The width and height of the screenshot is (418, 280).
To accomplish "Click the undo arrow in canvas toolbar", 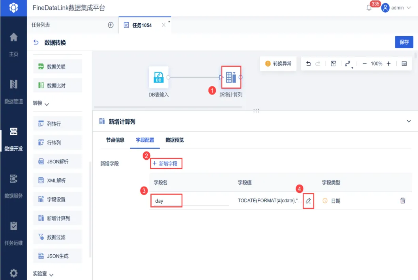I will coord(308,63).
